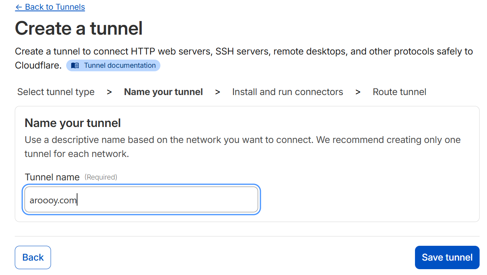The image size is (487, 275).
Task: Click the chevron after the bold Name your tunnel
Action: [218, 92]
